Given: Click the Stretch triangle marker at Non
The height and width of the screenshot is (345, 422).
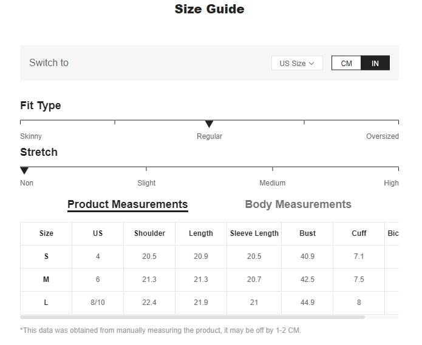Looking at the screenshot, I should point(24,170).
